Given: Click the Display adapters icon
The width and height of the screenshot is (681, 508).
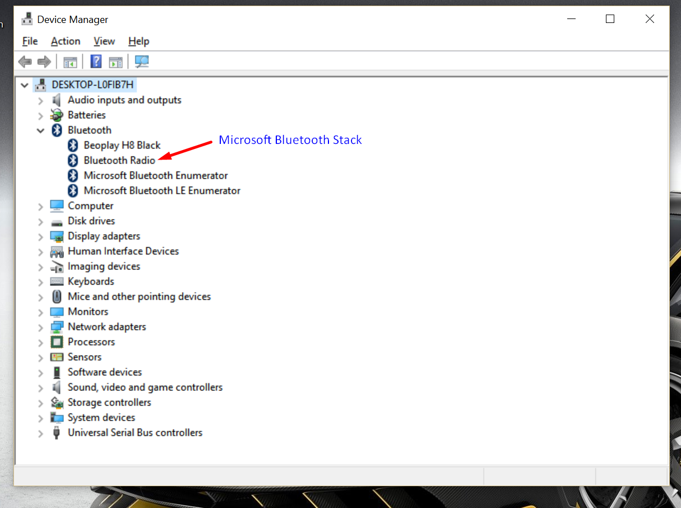Looking at the screenshot, I should [57, 236].
